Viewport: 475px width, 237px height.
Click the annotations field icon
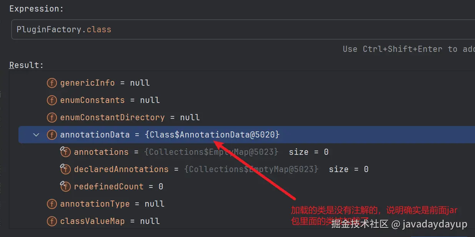(x=65, y=152)
